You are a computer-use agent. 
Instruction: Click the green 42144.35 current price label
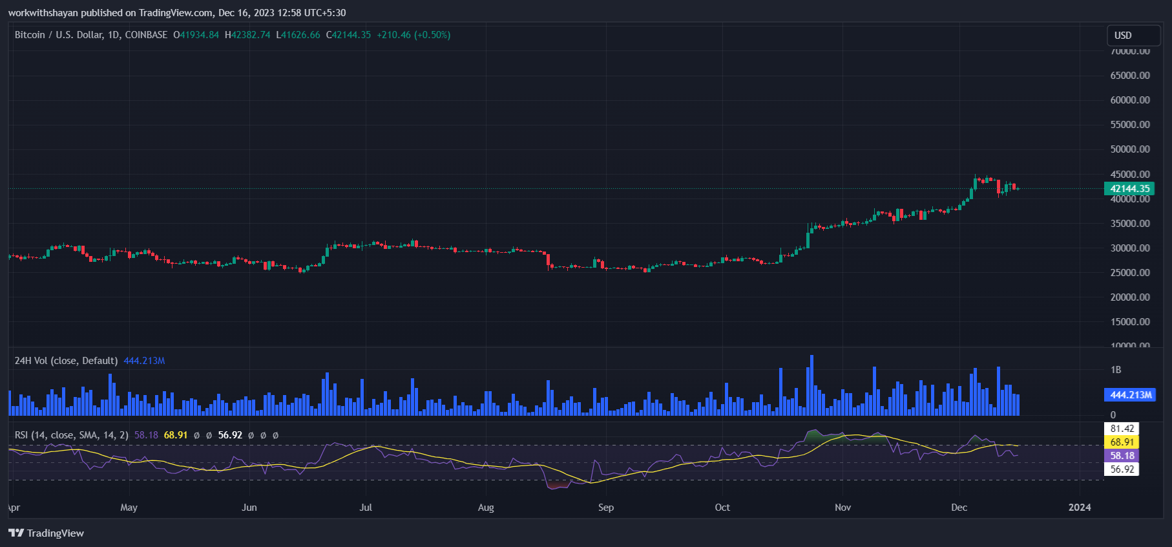tap(1129, 189)
